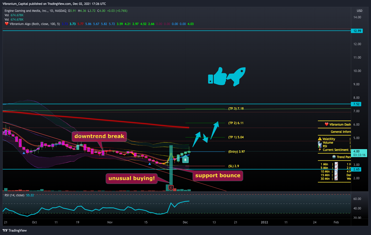Viewport: 371px width, 235px height.
Task: Click the 'RSI (14, close)' indicator legend
Action: tap(14, 195)
